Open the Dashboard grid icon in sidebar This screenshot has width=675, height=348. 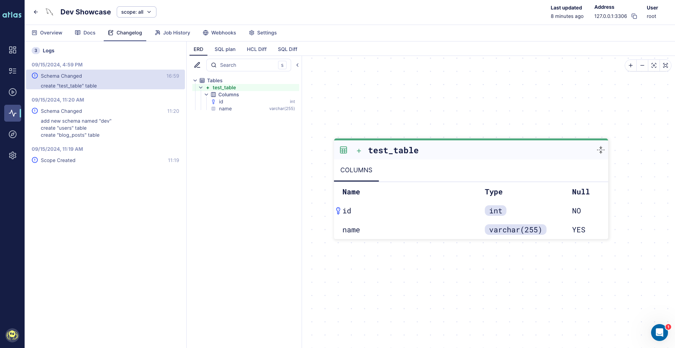tap(13, 50)
